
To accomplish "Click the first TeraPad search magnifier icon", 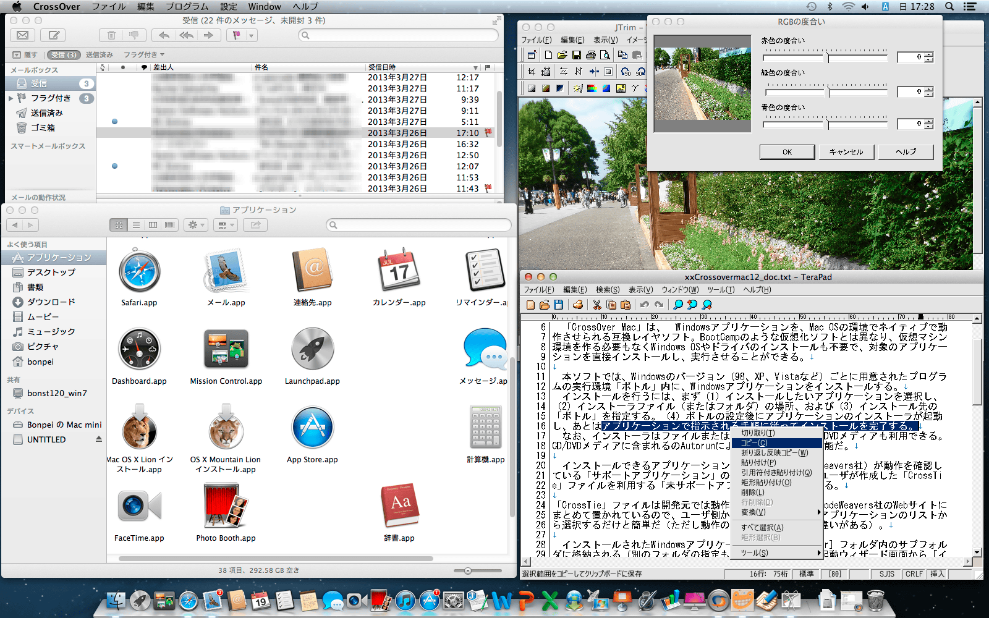I will tap(677, 305).
